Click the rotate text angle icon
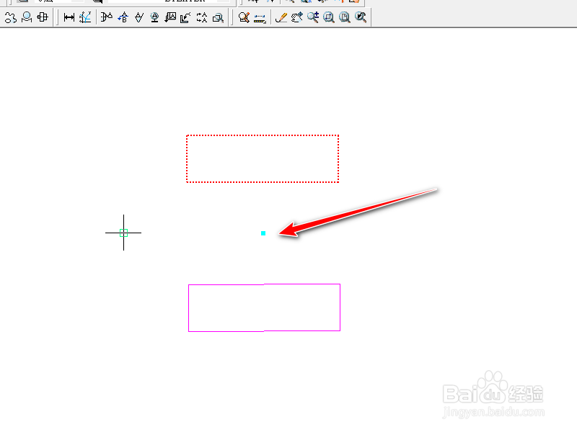This screenshot has height=432, width=577. click(186, 17)
